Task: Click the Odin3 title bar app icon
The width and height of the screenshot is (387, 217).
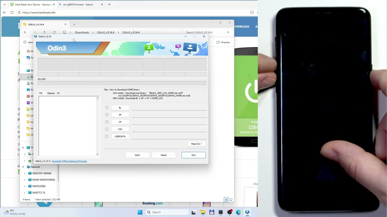Action: click(x=36, y=36)
